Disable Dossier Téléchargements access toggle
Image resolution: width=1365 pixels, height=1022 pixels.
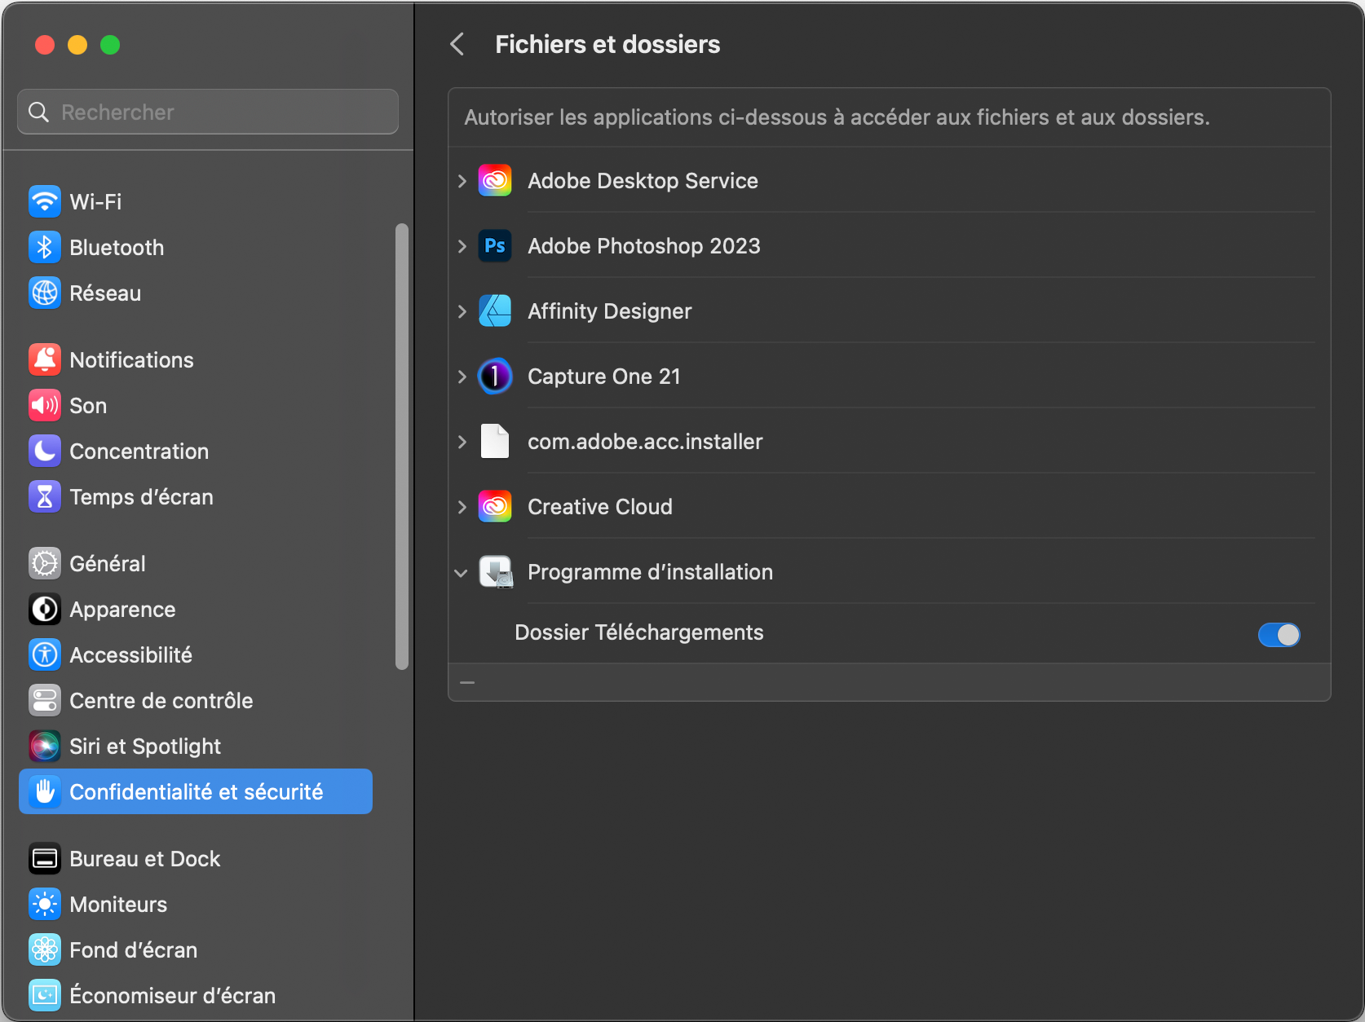[x=1279, y=634]
